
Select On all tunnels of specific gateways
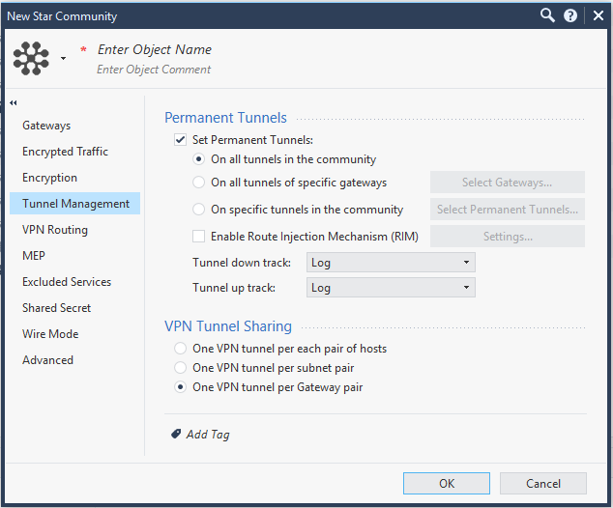pos(198,183)
